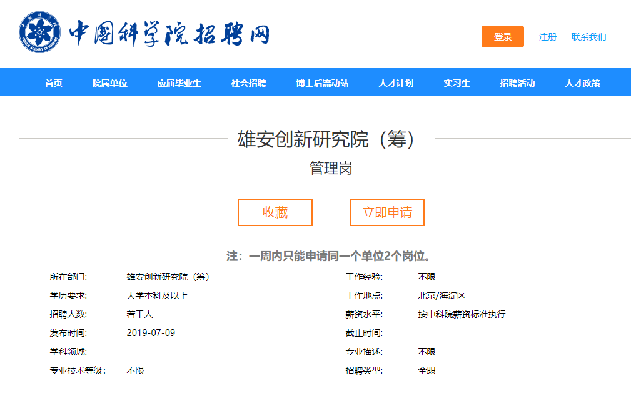Viewport: 631px width, 406px height.
Task: Click the publish date 2019-07-09
Action: point(151,333)
